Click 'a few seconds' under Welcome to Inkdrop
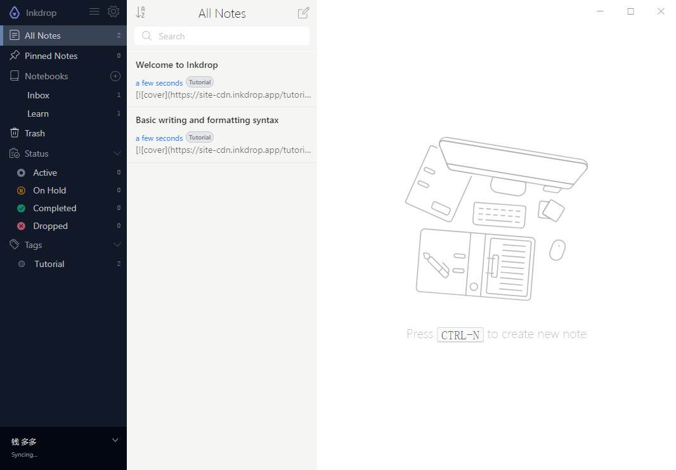The height and width of the screenshot is (470, 676). click(x=159, y=83)
